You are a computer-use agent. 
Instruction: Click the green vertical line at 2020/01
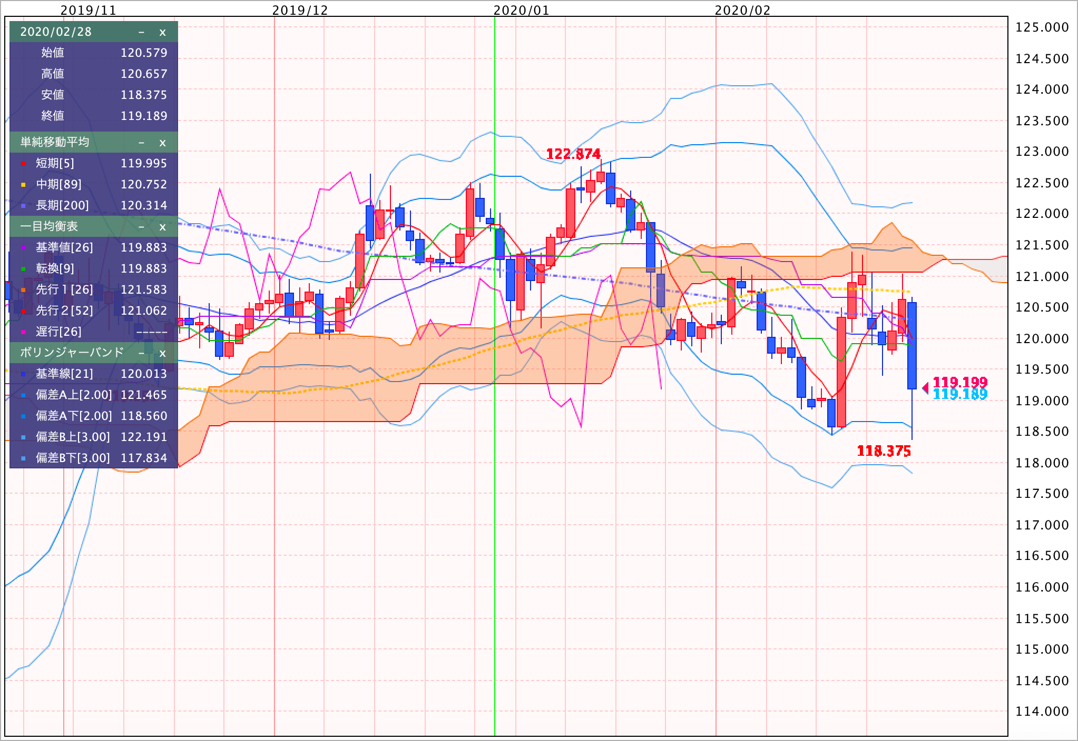495,376
